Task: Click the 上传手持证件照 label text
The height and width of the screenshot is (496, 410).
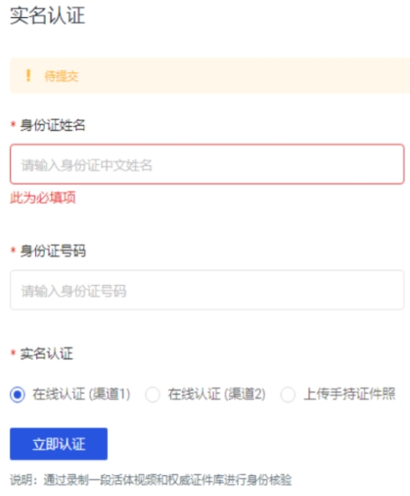Action: (x=350, y=394)
